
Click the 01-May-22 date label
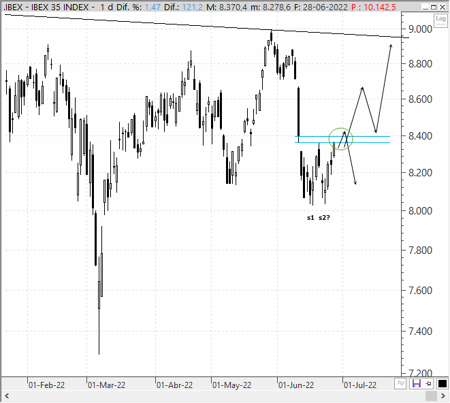[x=232, y=385]
